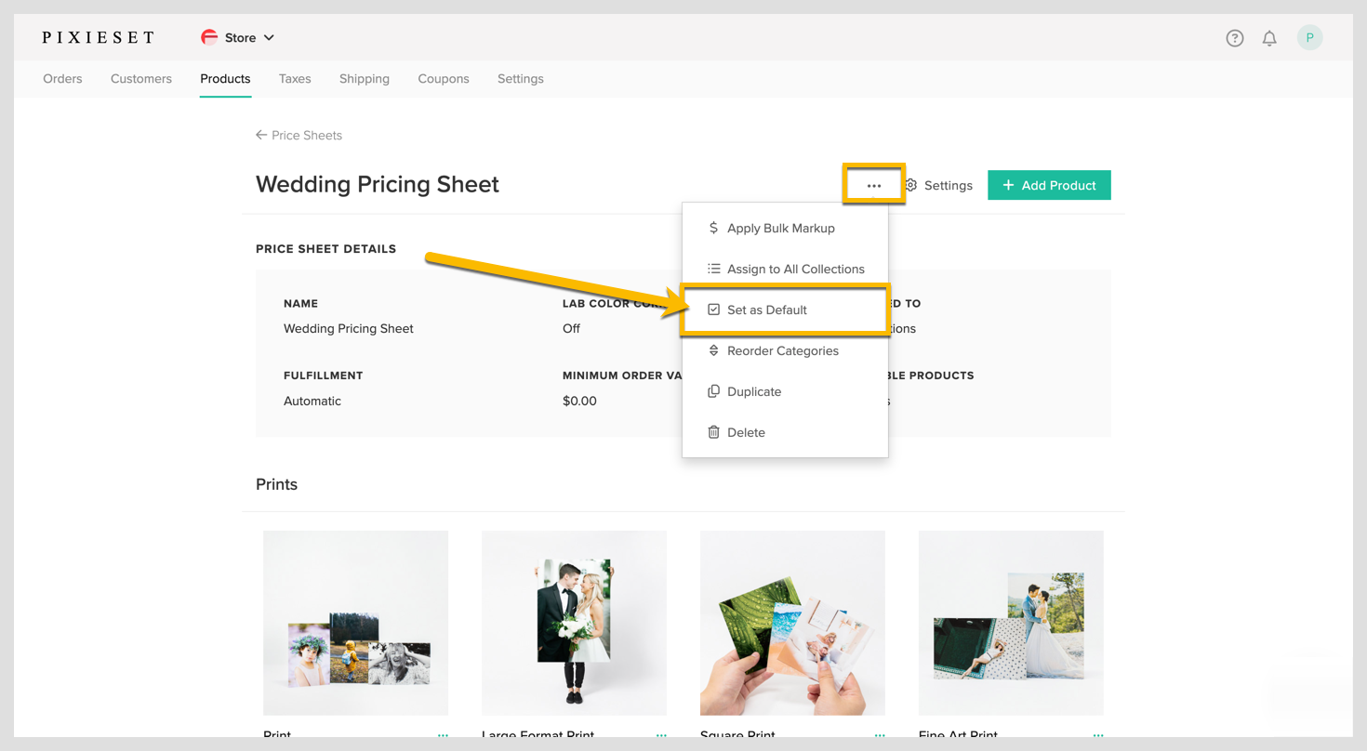Select the Products tab
Screen dimensions: 1367x751
coord(225,79)
